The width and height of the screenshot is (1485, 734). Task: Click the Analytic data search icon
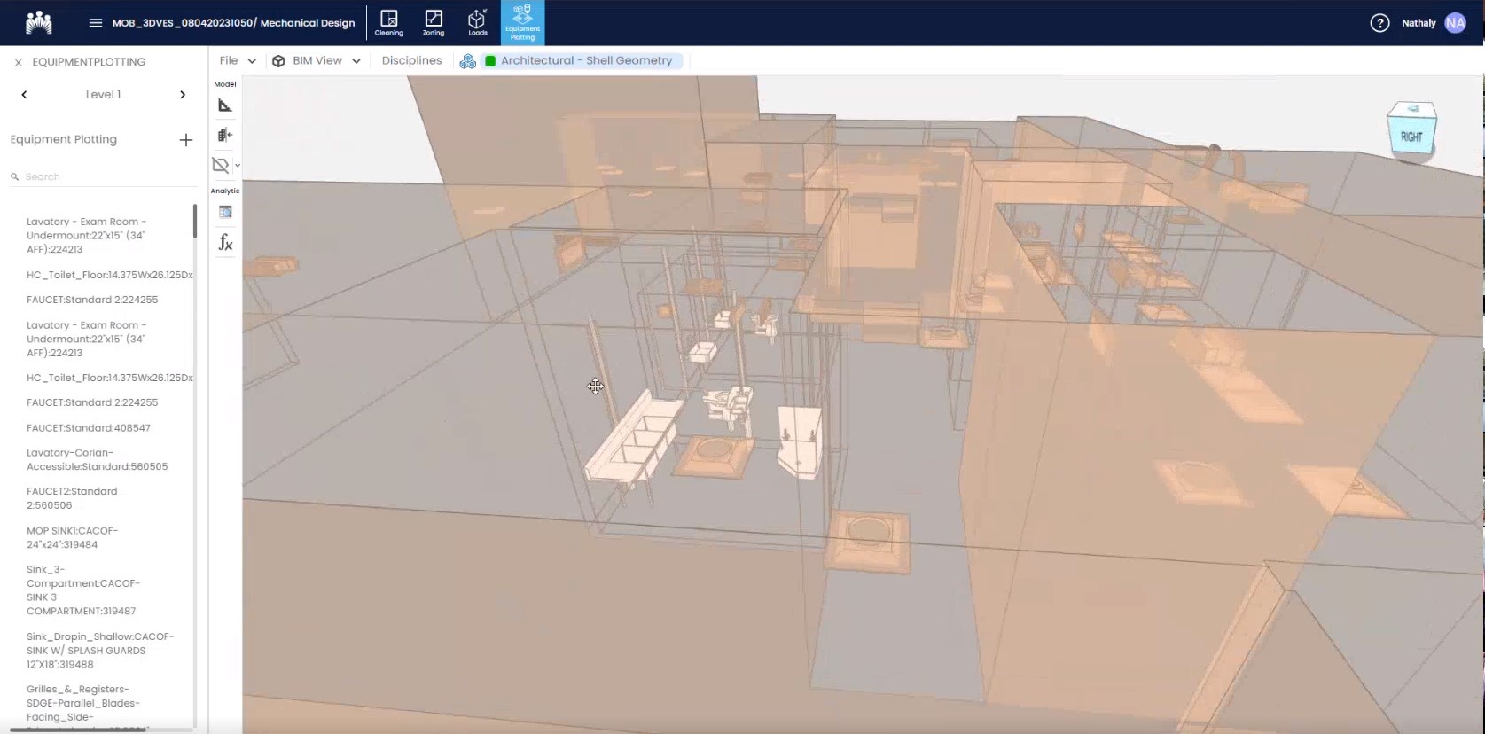click(225, 212)
